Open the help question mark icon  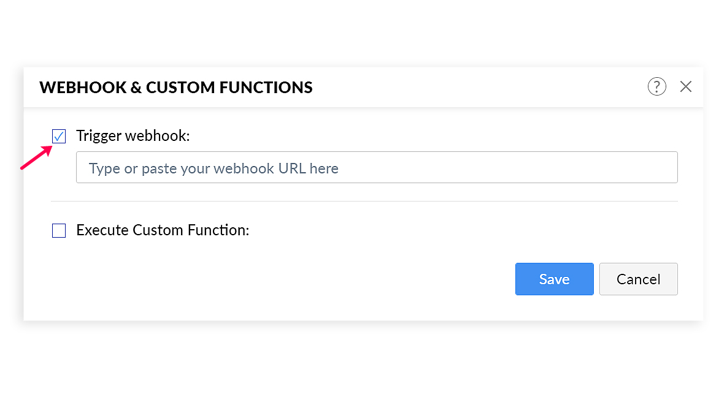click(x=656, y=86)
